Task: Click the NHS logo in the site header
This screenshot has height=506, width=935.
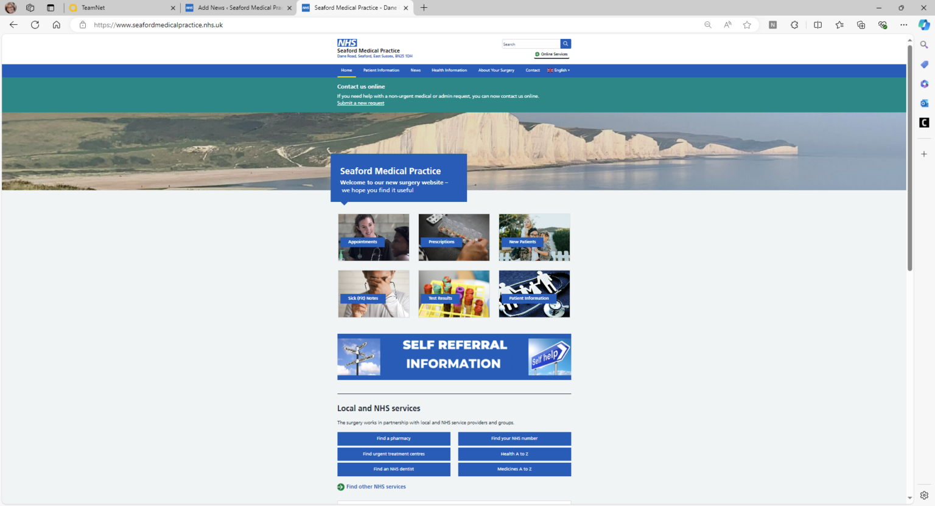Action: tap(347, 43)
